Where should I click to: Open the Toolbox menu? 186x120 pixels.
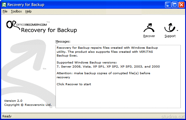(x=16, y=11)
